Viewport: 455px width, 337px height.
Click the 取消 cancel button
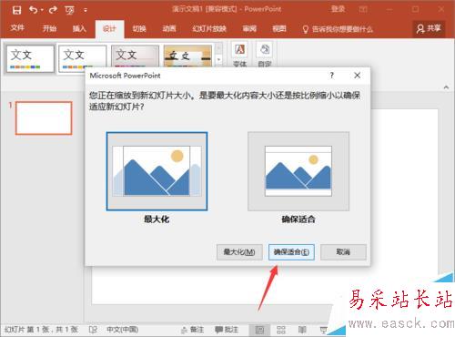(343, 252)
